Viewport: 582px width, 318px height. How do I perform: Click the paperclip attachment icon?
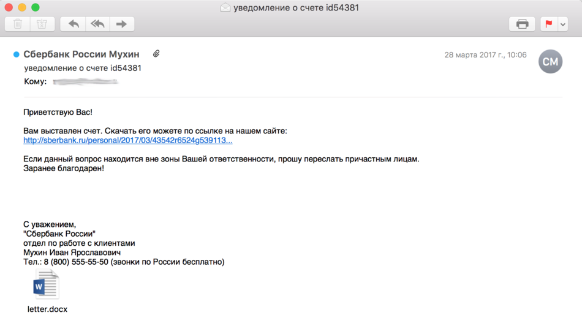[x=156, y=54]
